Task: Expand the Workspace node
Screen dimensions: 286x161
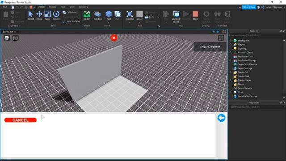Action: (x=231, y=40)
